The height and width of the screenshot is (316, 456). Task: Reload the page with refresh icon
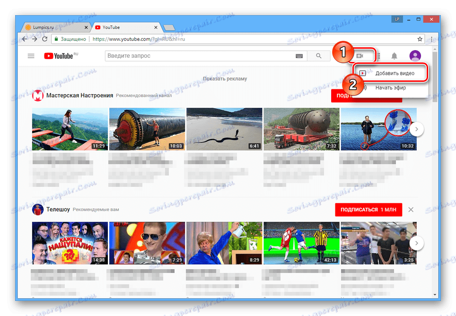(44, 39)
